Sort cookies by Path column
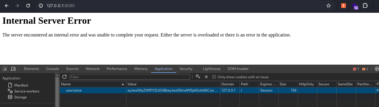379x107 pixels. [x=249, y=84]
